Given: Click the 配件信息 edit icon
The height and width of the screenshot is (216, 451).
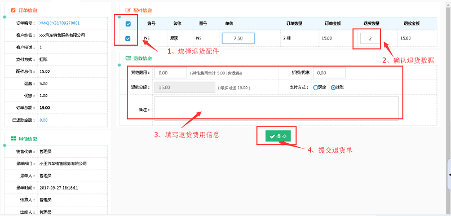Looking at the screenshot, I should [x=129, y=10].
